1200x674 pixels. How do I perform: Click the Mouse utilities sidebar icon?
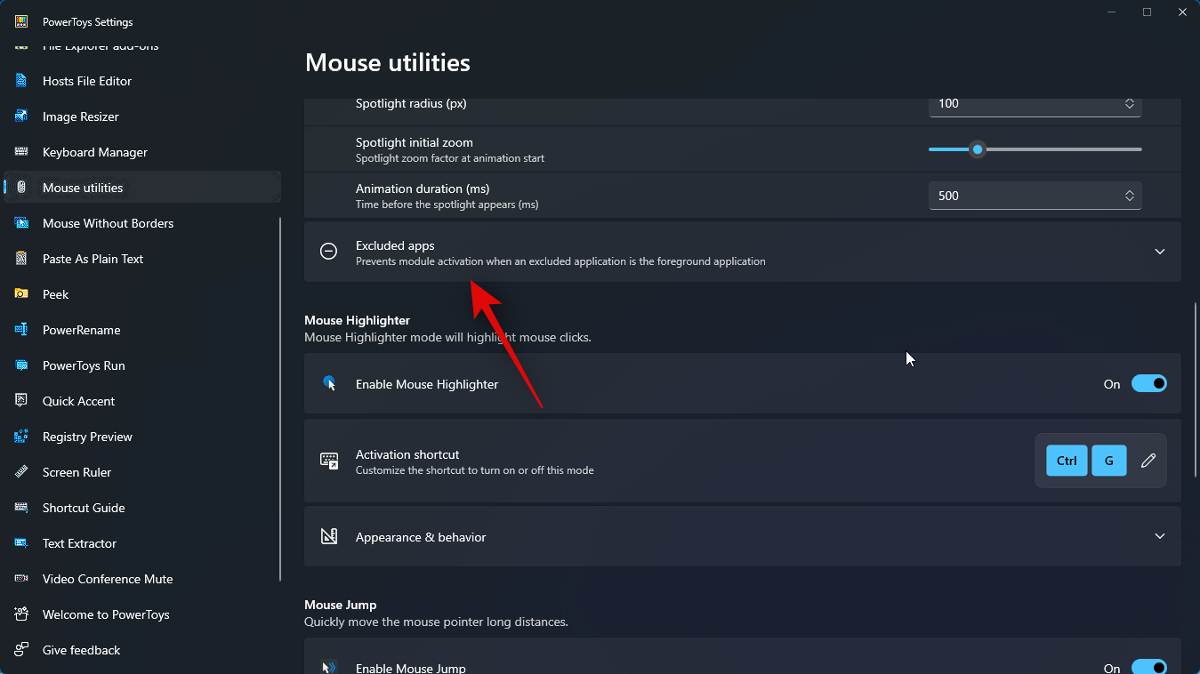pyautogui.click(x=21, y=188)
